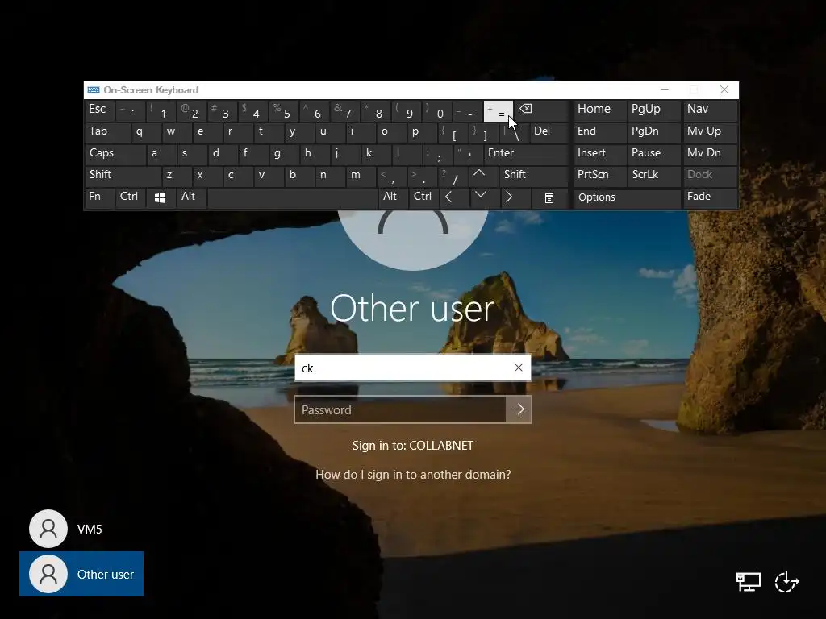Open Ease of Access icon

click(x=786, y=582)
